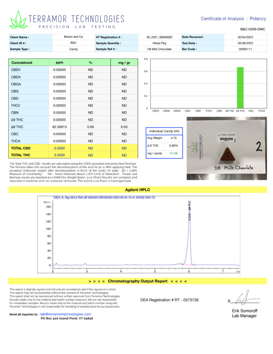The width and height of the screenshot is (273, 354).
Task: Select the Δ9 THC row label in table
Action: 17,120
